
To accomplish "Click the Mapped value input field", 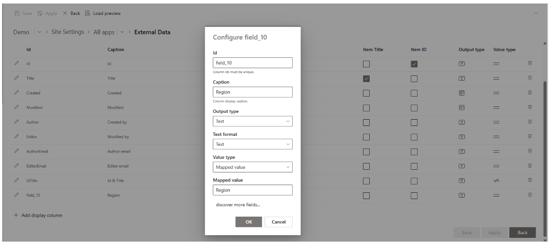I will coord(253,190).
